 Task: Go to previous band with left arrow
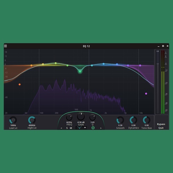(61, 128)
